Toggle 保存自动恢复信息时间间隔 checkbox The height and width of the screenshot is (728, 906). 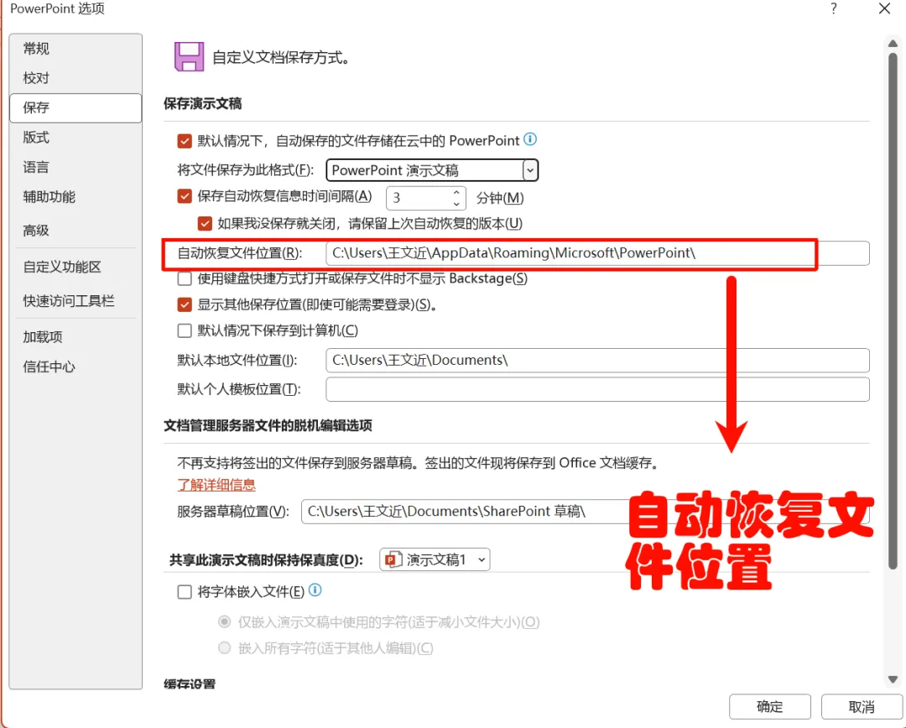[185, 196]
